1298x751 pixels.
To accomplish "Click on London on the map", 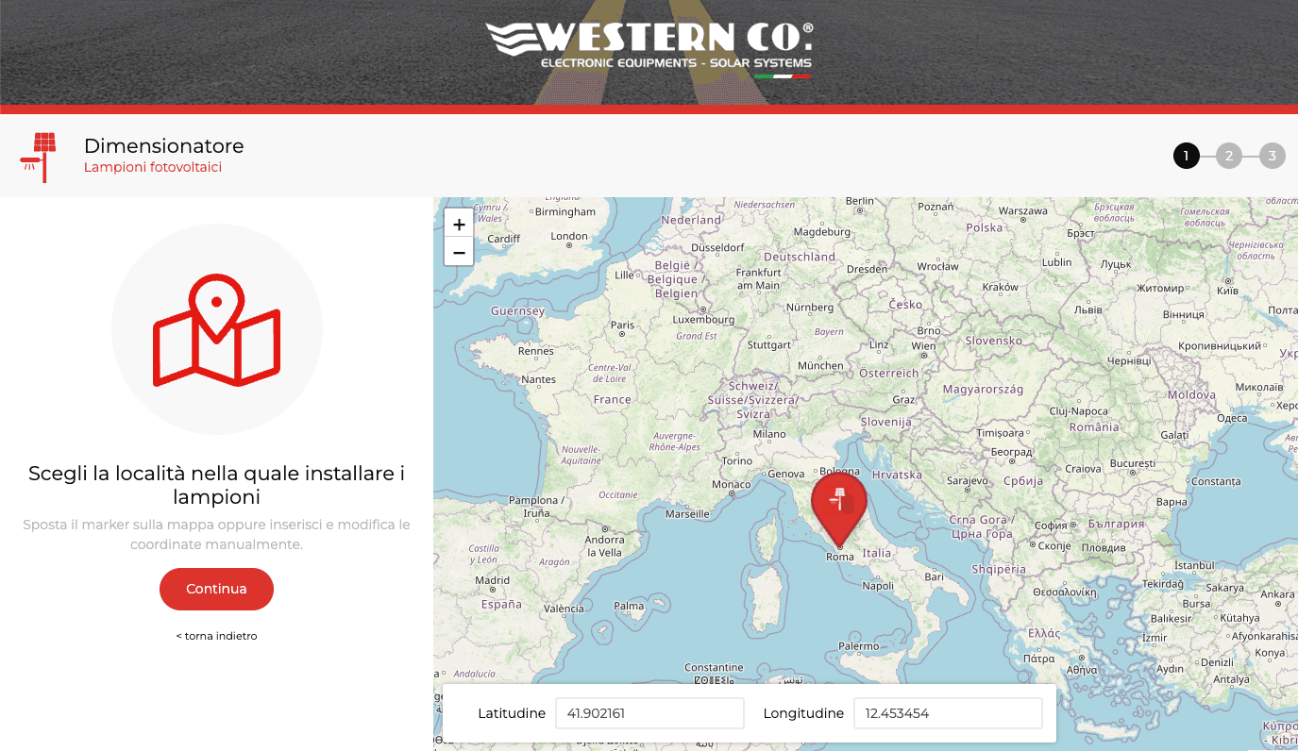I will [x=569, y=237].
